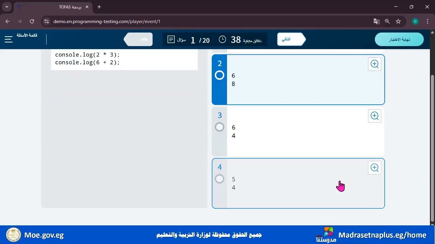Viewport: 435px width, 244px height.
Task: Go back with the خلف button
Action: tap(138, 39)
